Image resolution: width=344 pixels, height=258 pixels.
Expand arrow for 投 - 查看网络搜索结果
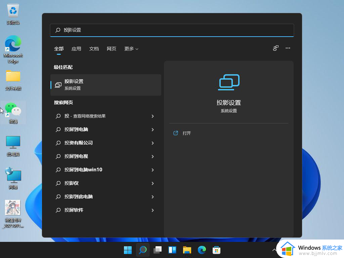tap(153, 116)
